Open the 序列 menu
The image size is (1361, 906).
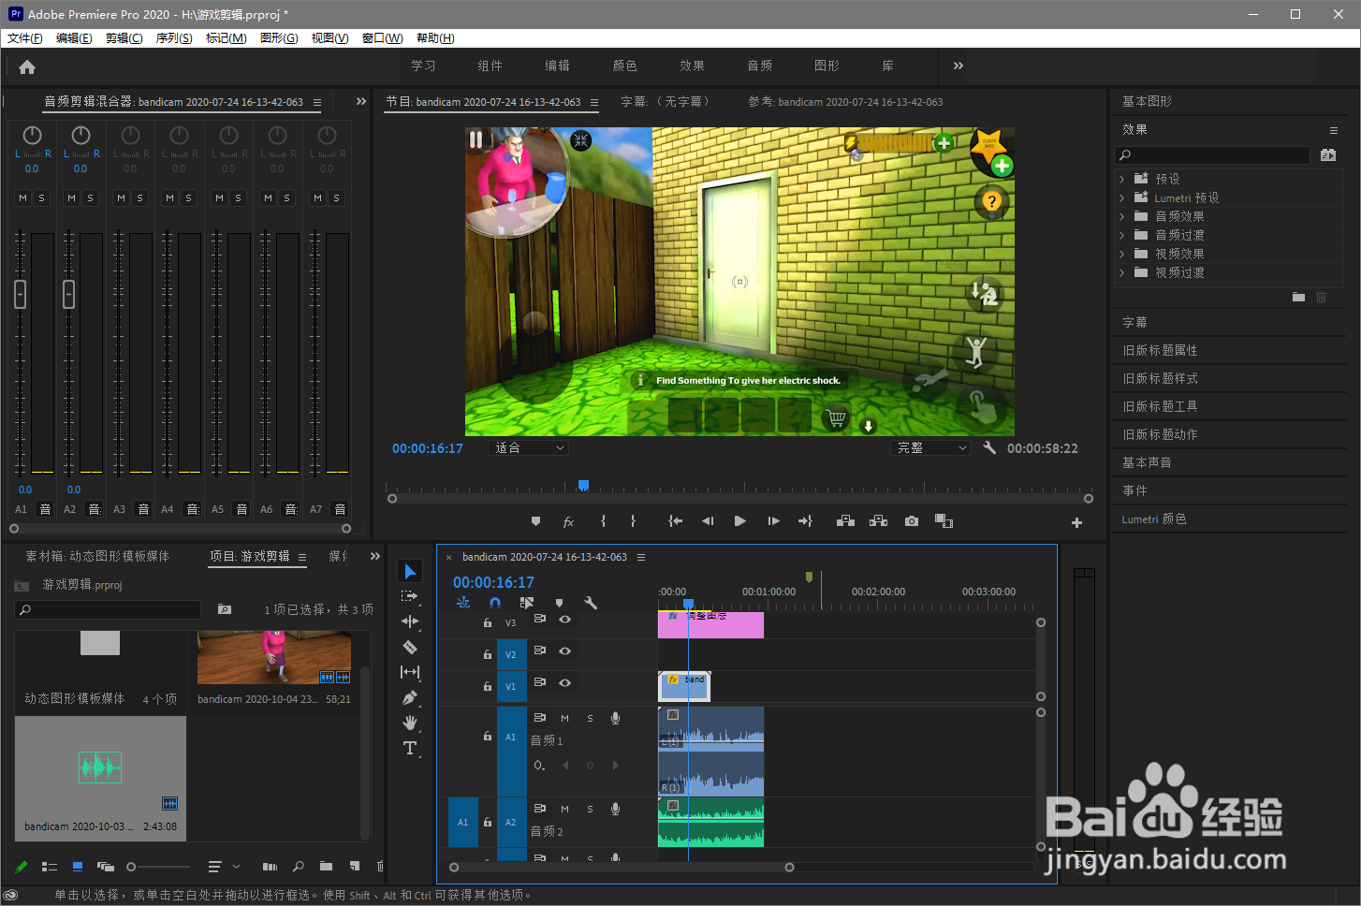pos(174,38)
